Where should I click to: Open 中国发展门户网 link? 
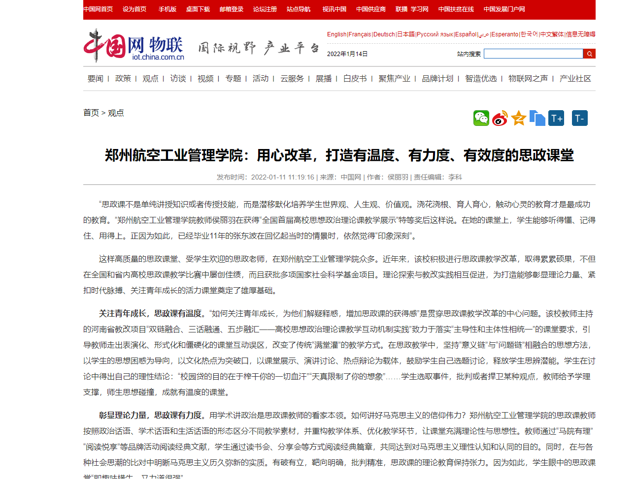504,9
